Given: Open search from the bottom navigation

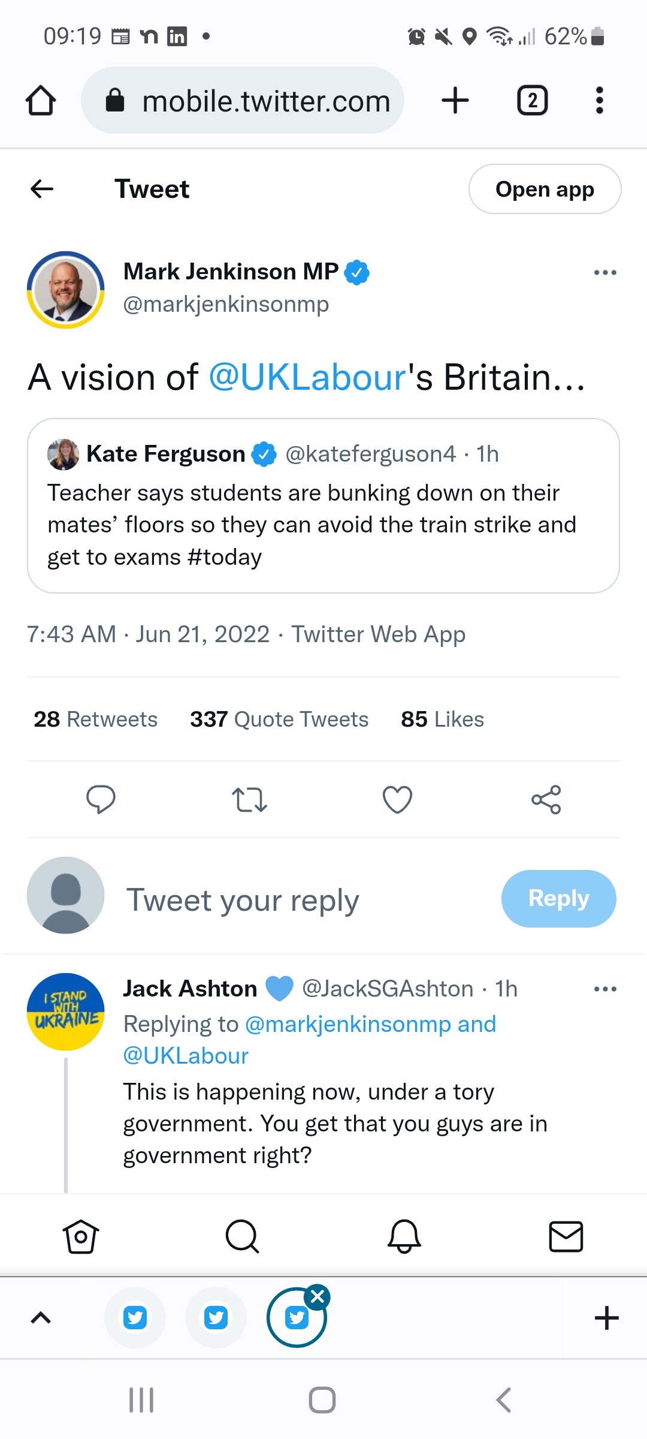Looking at the screenshot, I should [242, 1236].
